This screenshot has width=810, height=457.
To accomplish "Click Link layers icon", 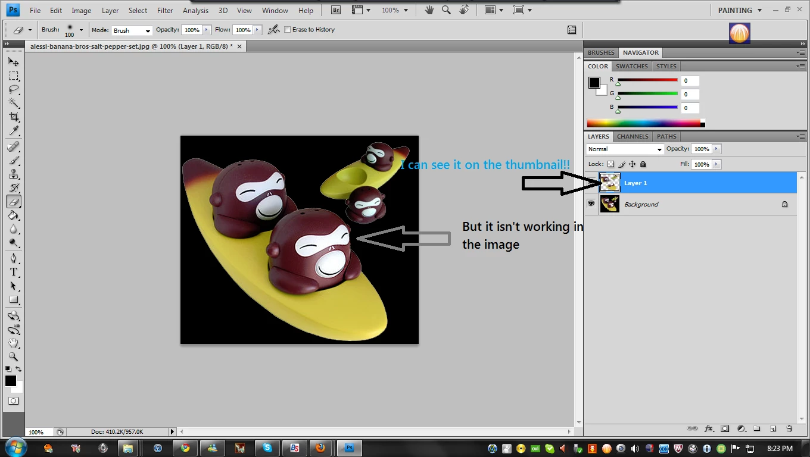I will click(693, 428).
